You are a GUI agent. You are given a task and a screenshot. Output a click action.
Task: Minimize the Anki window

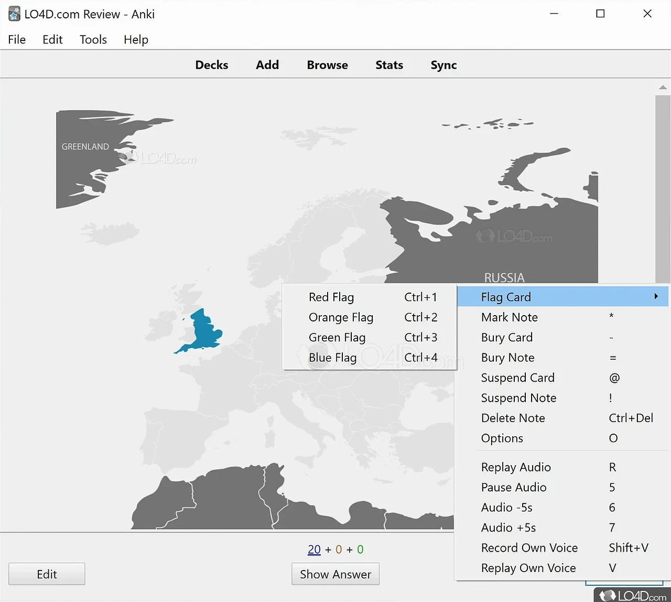click(x=554, y=14)
